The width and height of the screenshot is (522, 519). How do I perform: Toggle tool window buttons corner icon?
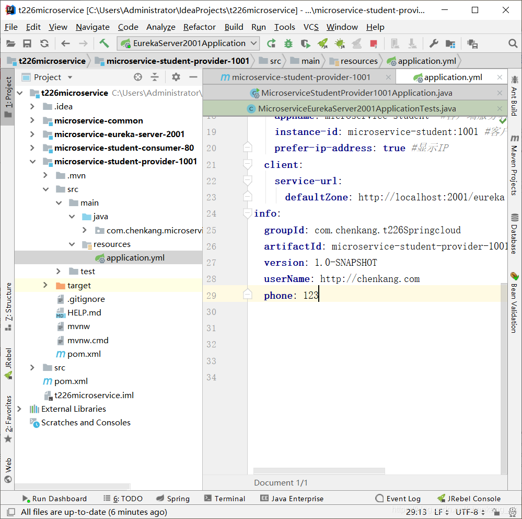11,512
